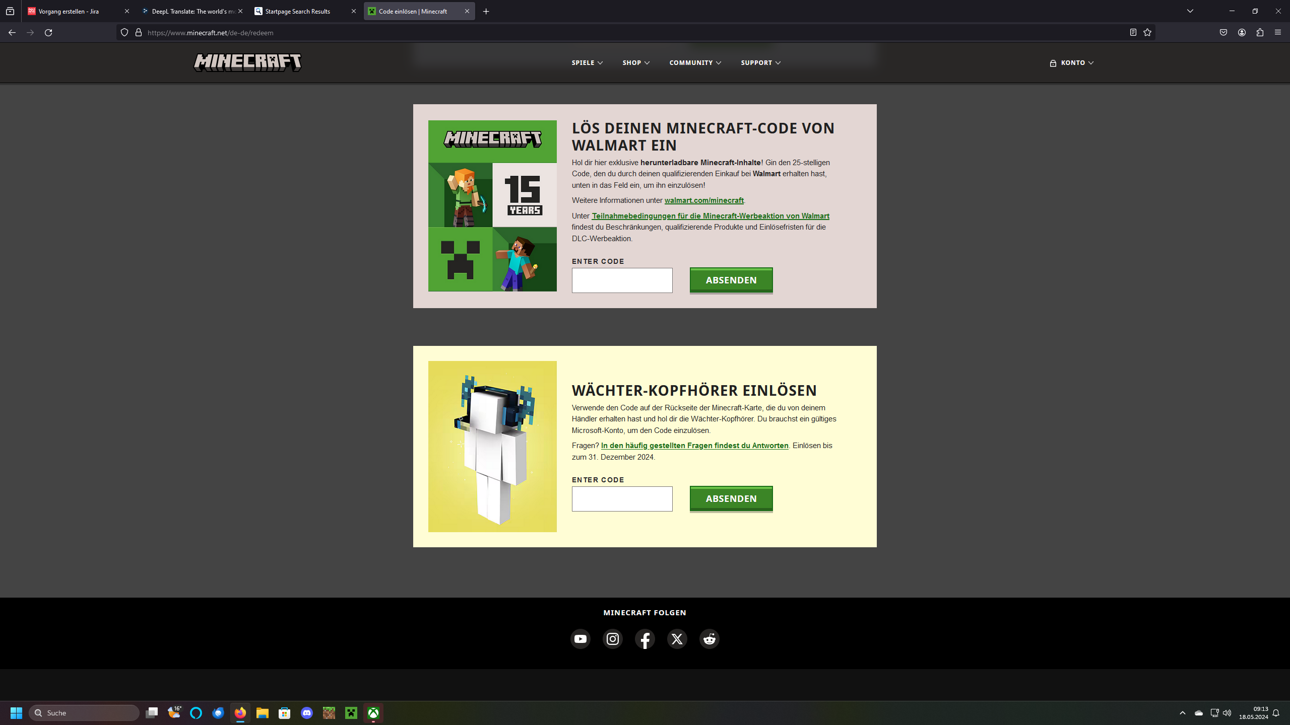Open Minecraft's YouTube channel icon
Image resolution: width=1290 pixels, height=725 pixels.
coord(580,639)
